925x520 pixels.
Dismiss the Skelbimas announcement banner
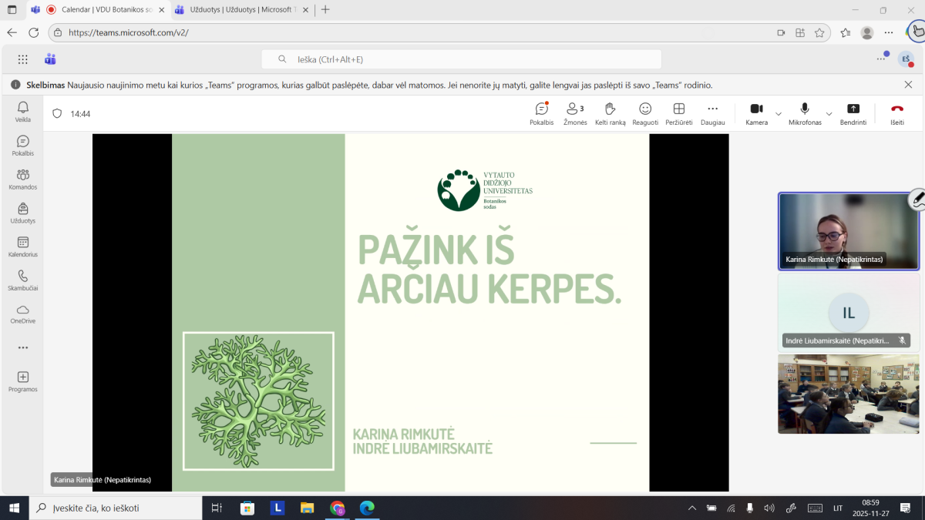pyautogui.click(x=908, y=85)
